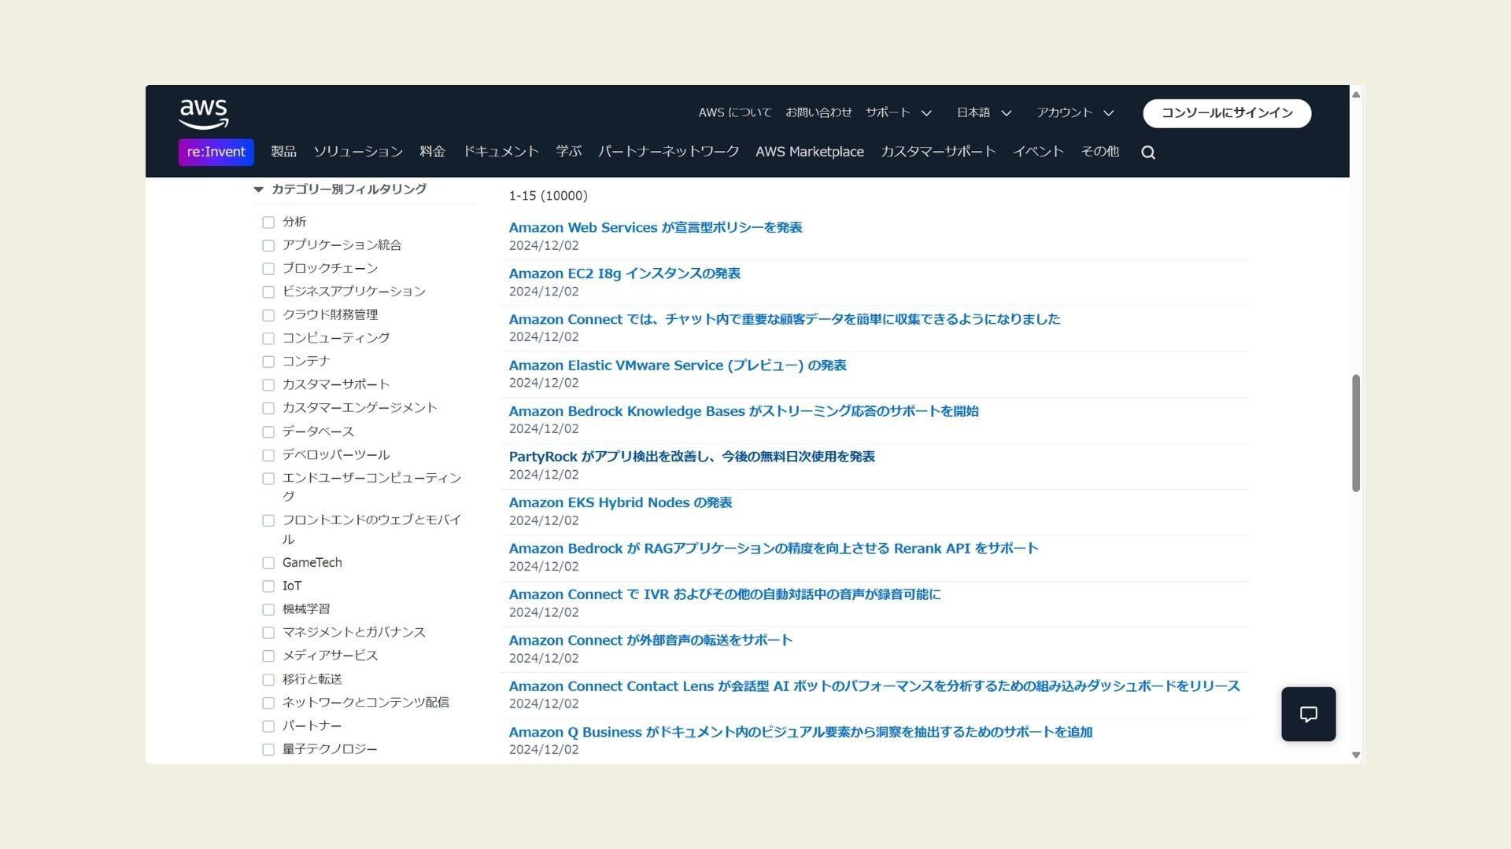
Task: Open Amazon Connect IVR recording article
Action: (x=725, y=594)
